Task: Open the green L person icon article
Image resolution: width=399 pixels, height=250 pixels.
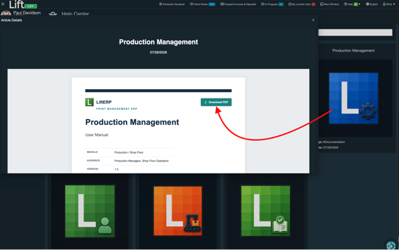Action: coord(90,211)
